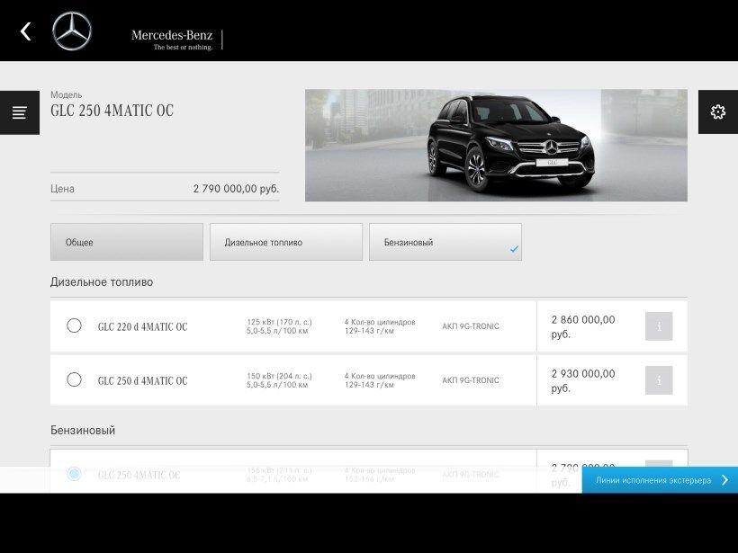
Task: Show info for GLC 220 d 4MATIC OC
Action: click(x=659, y=326)
